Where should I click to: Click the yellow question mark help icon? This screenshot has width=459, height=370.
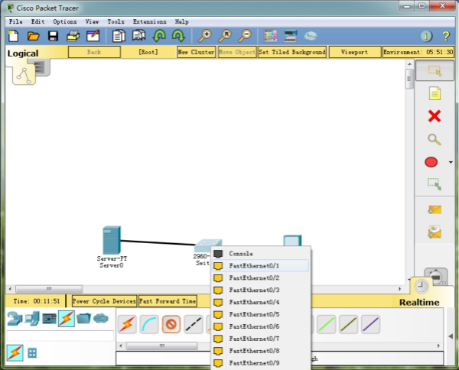tap(446, 36)
